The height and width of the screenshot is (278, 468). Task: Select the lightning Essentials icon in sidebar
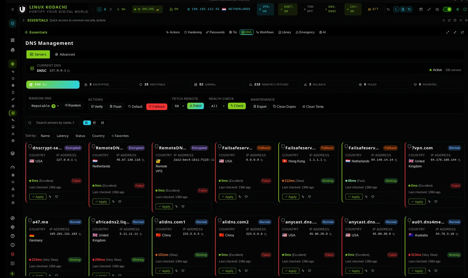click(x=13, y=64)
